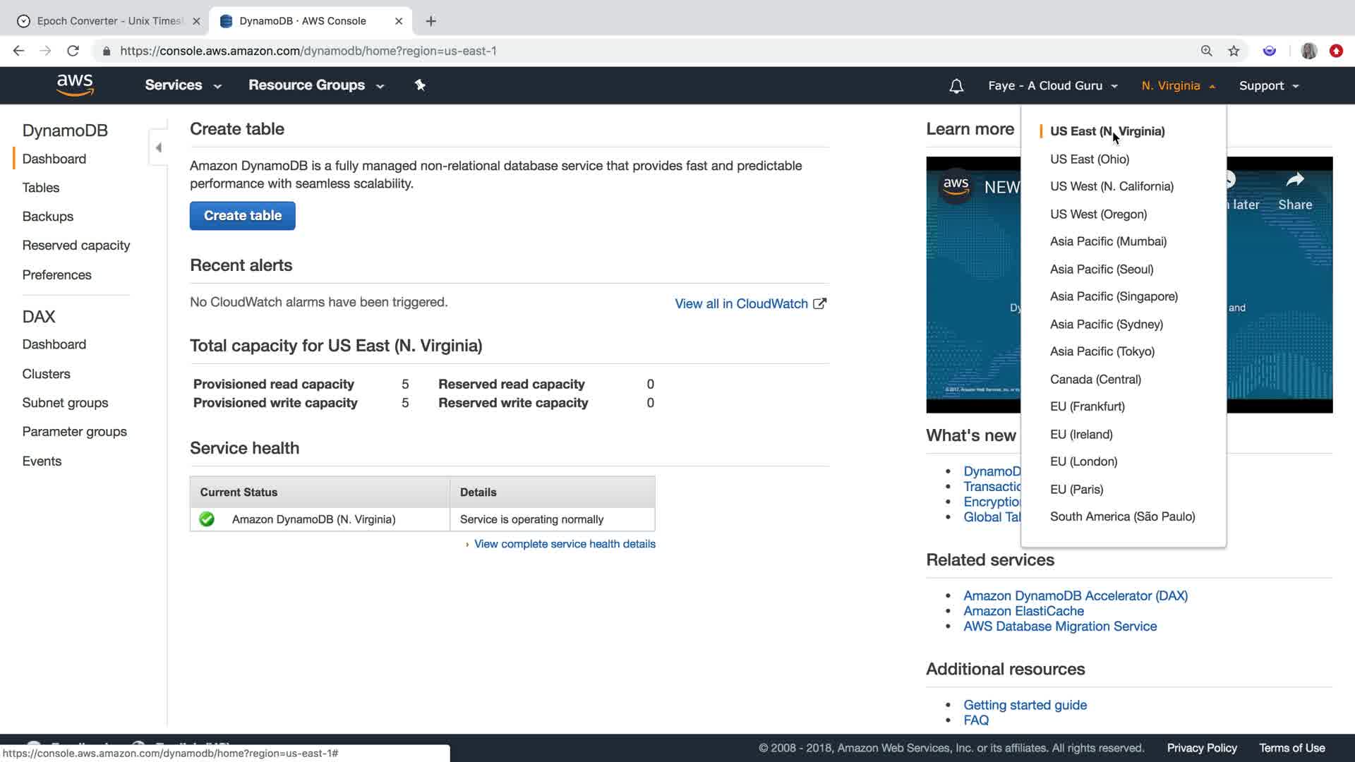The image size is (1355, 762).
Task: Select US West (Oregon) region
Action: (1098, 214)
